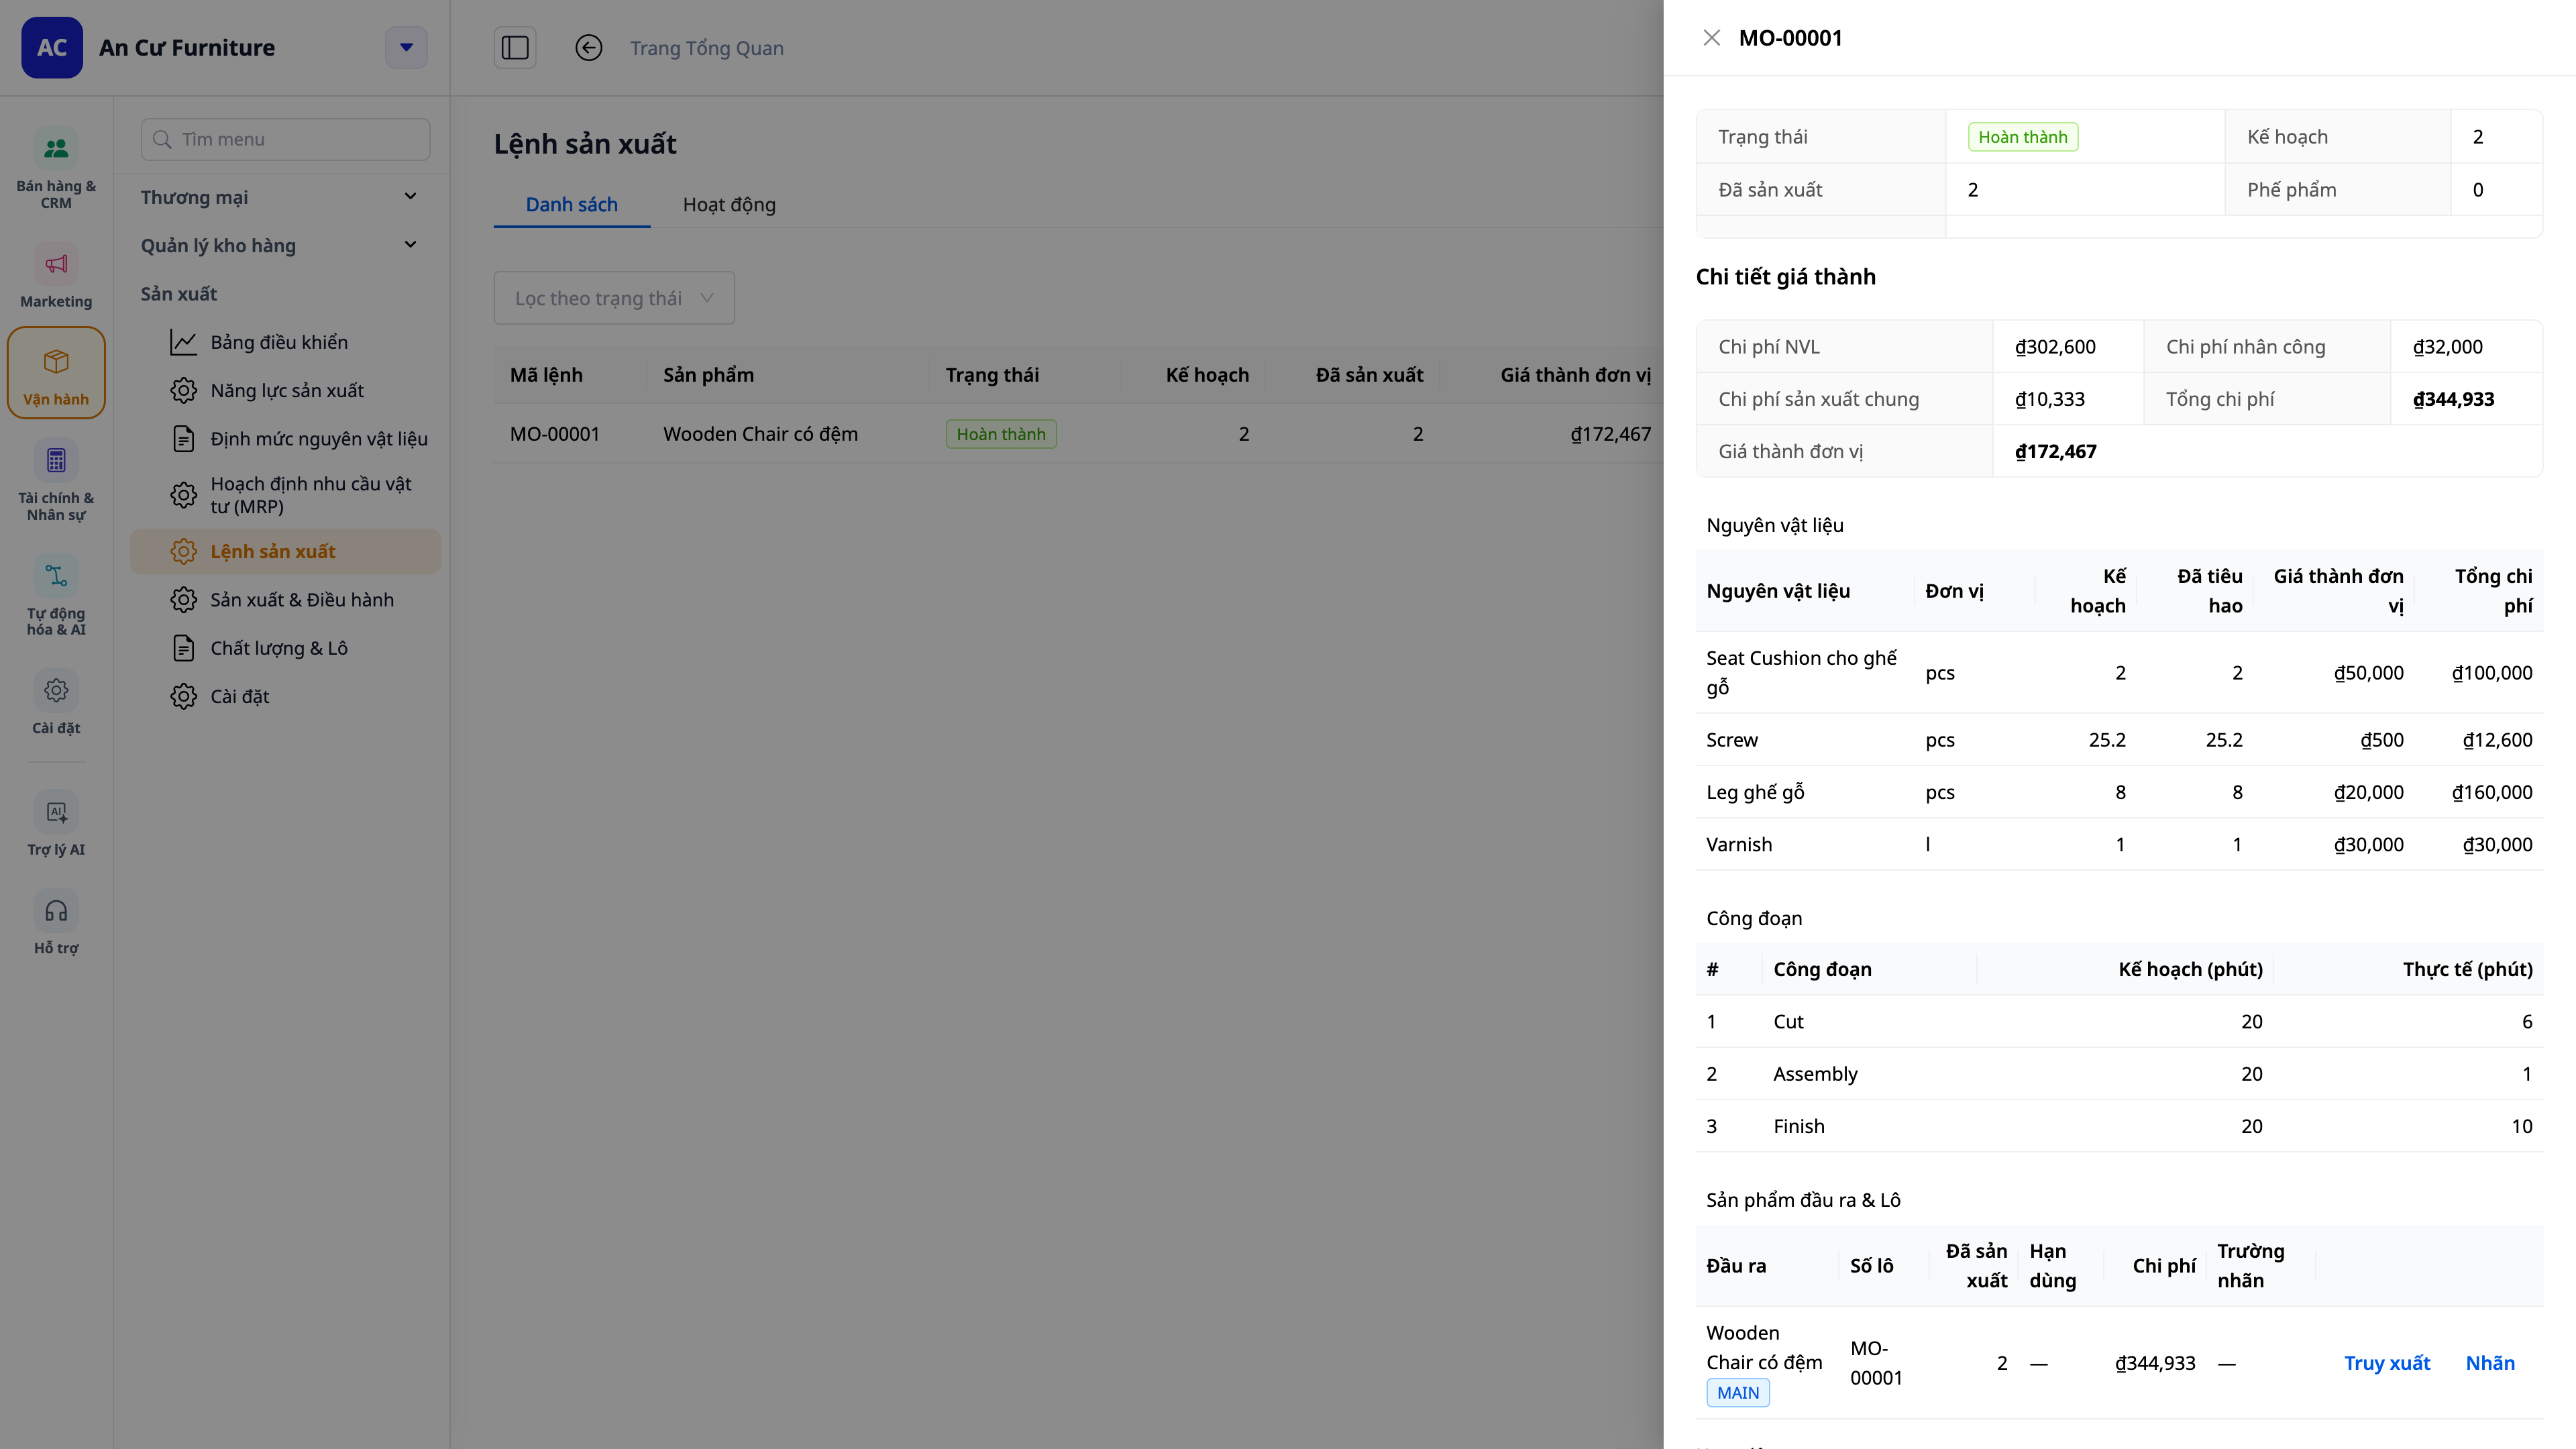Expand the Thương mại menu section
Image resolution: width=2576 pixels, height=1449 pixels.
280,197
